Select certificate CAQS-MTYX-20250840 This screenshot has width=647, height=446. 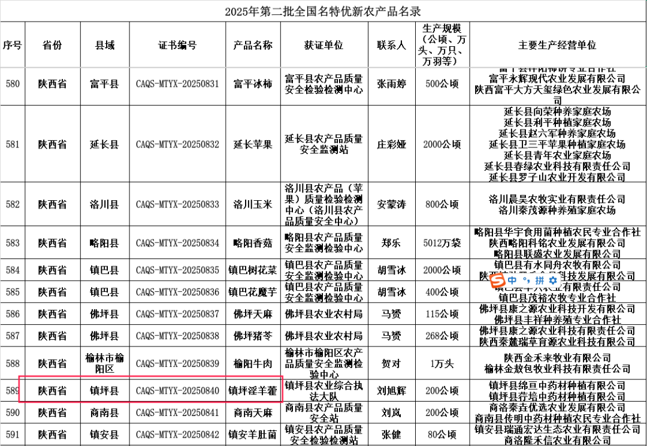click(177, 391)
